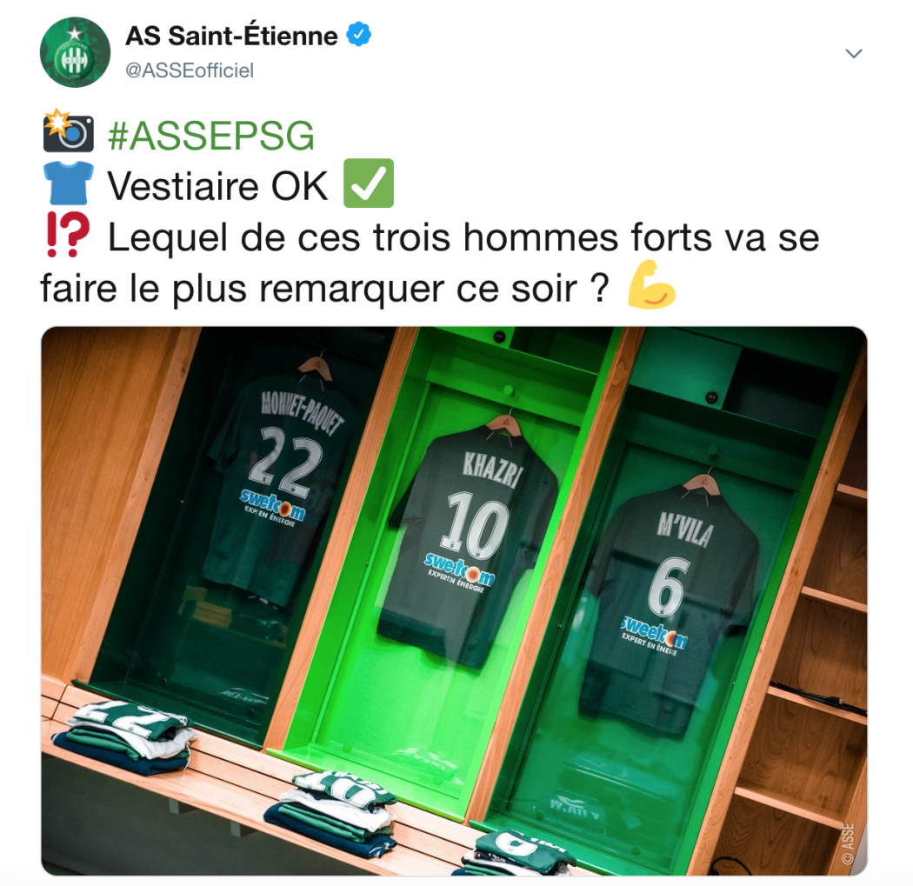Open the @ASSEofficiel handle
Viewport: 913px width, 886px height.
coord(190,70)
